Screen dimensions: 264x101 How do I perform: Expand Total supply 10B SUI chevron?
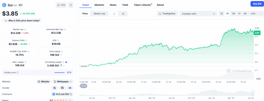(61, 55)
